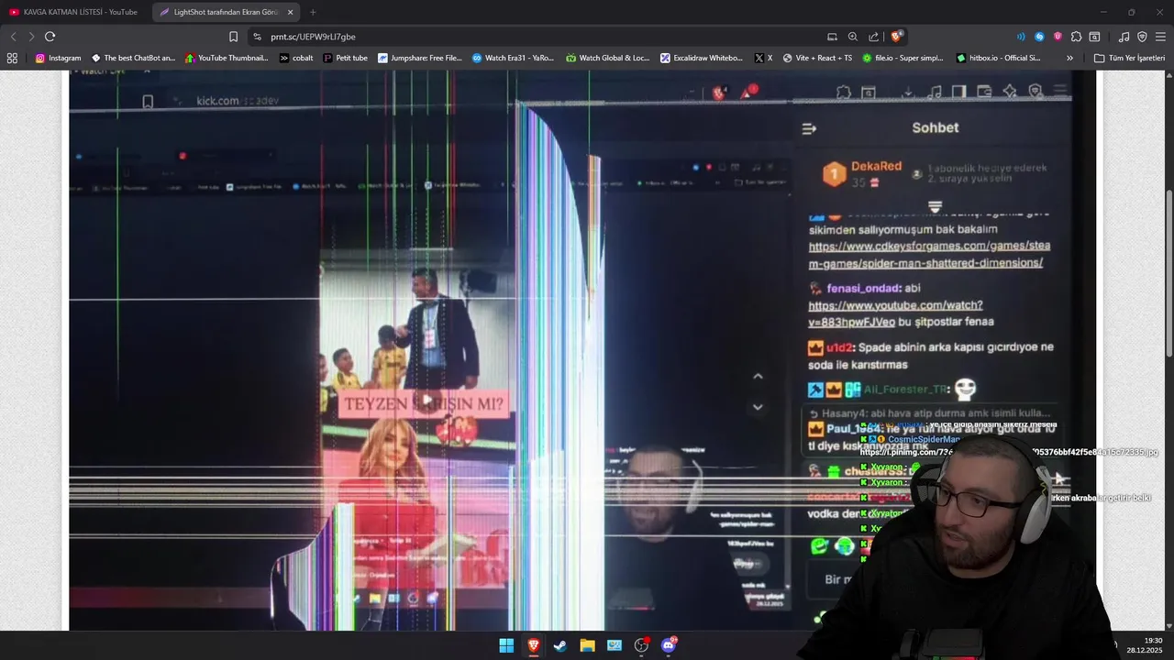Open the Excalidraw Whiteboard bookmark
This screenshot has height=660, width=1174.
[x=702, y=58]
